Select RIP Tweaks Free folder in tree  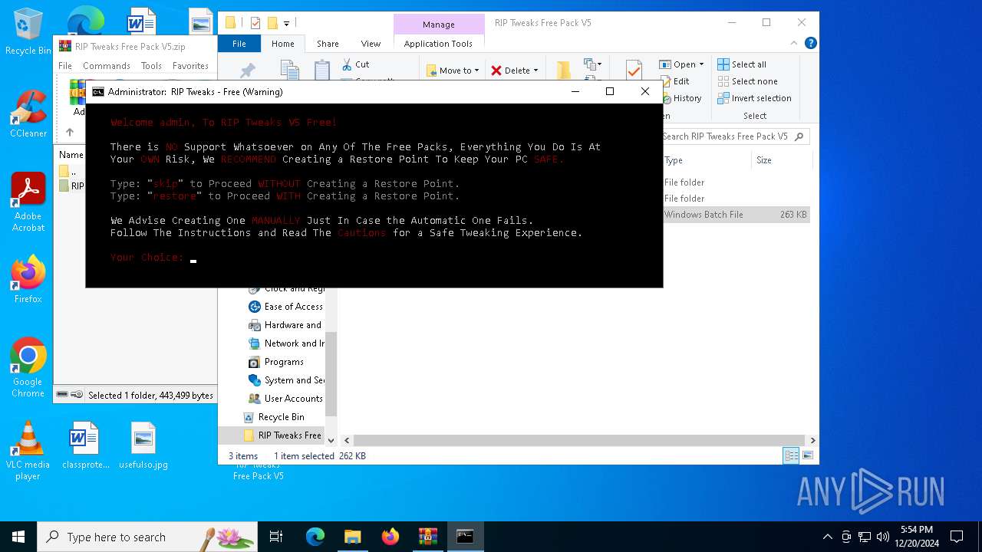click(282, 435)
